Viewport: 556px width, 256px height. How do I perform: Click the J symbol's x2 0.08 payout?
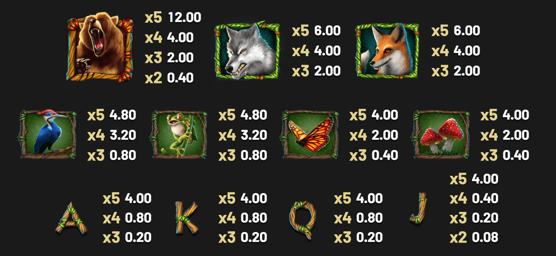[x=474, y=238]
